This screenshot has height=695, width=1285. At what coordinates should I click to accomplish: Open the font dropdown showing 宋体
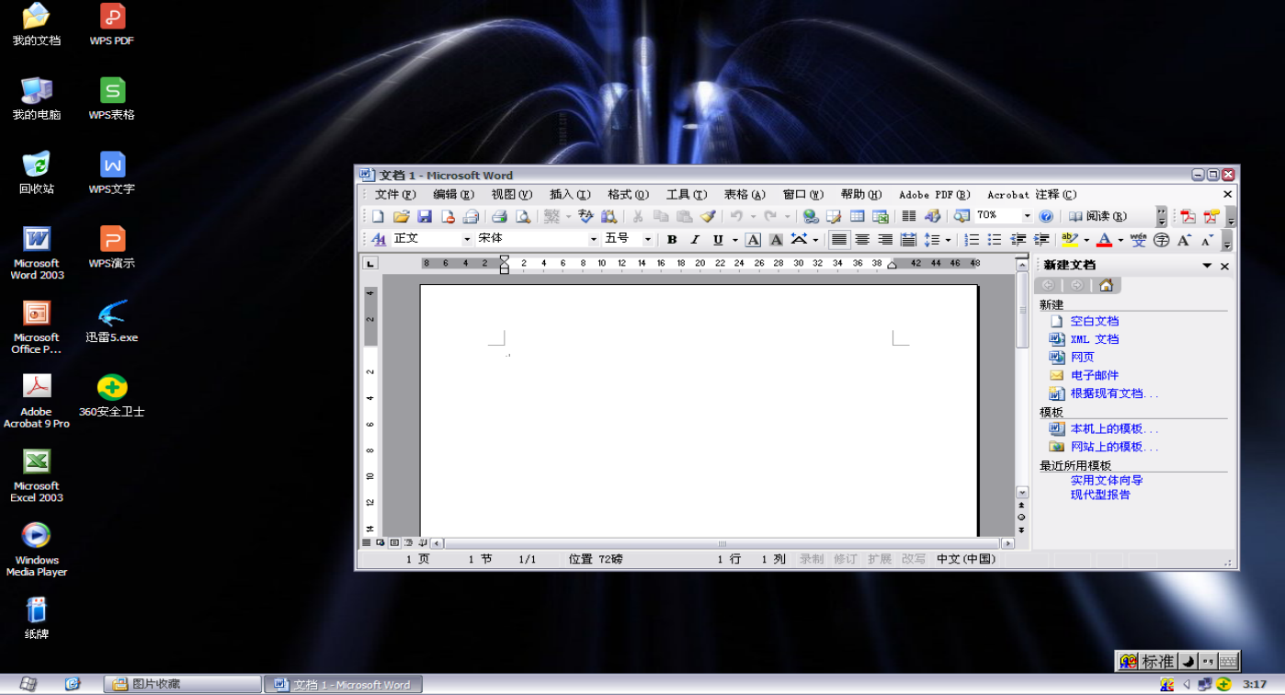click(x=594, y=239)
